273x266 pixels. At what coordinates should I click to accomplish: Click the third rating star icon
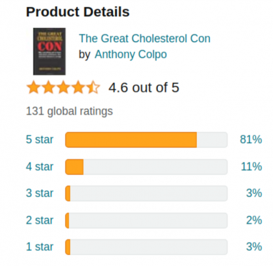tap(63, 87)
